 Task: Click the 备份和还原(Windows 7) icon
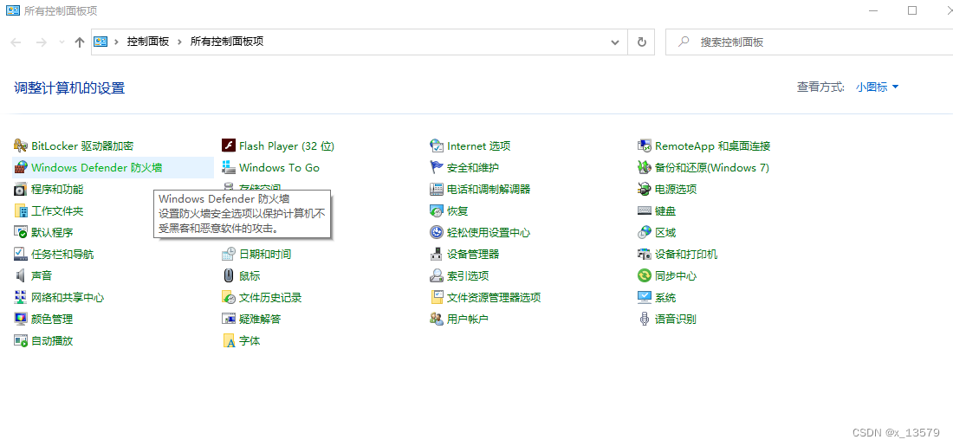(645, 168)
